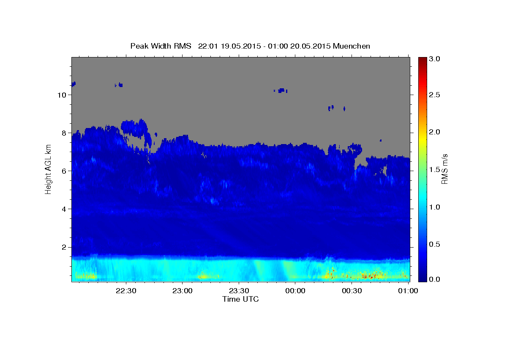
Task: Click the height tick label 8
Action: [63, 133]
